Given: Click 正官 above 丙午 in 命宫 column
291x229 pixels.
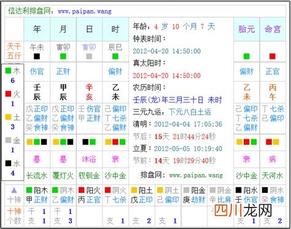Looking at the screenshot, I should 273,71.
